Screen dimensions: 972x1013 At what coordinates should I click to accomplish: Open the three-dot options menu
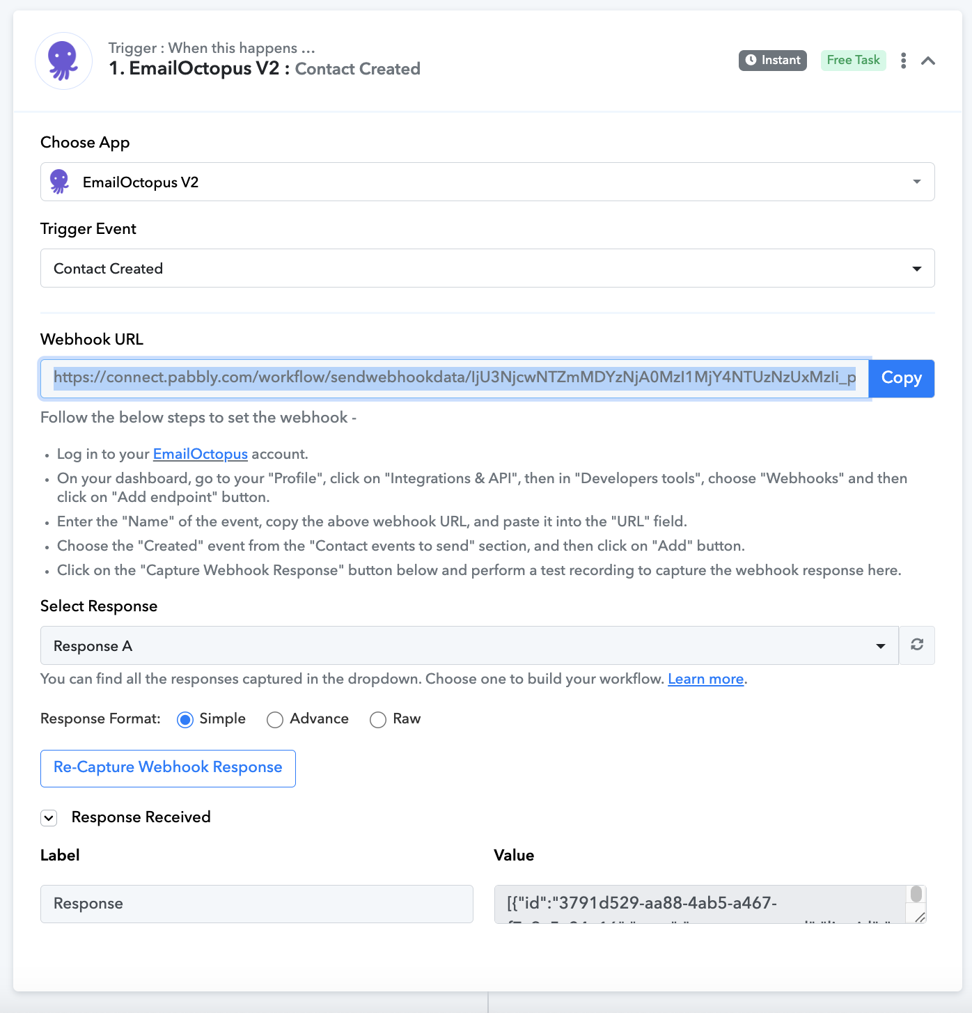(903, 61)
